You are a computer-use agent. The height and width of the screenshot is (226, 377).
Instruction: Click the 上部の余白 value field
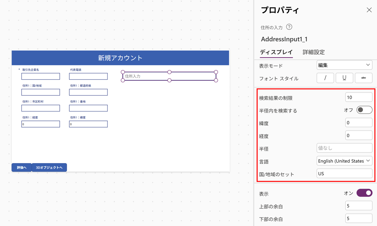358,206
